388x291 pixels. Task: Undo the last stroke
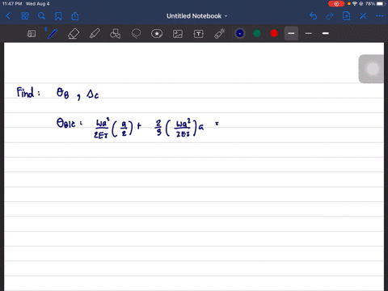point(313,16)
